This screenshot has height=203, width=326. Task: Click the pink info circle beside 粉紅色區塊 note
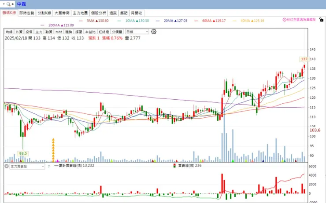[x=285, y=20]
